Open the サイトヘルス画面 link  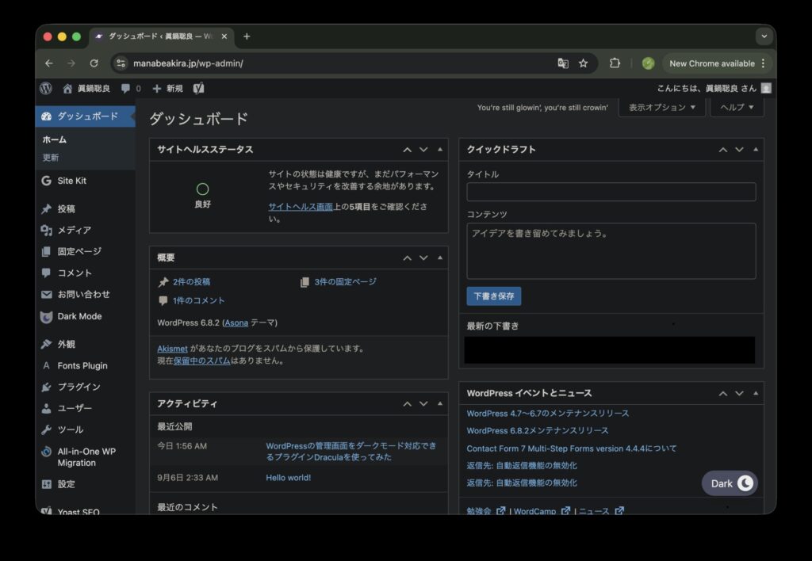pyautogui.click(x=300, y=207)
